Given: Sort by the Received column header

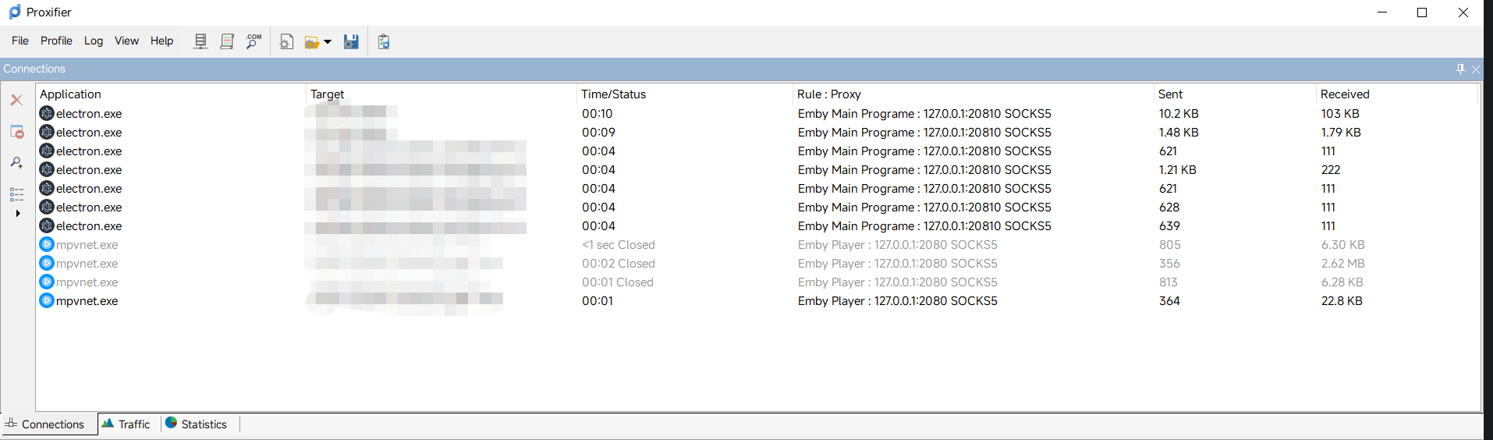Looking at the screenshot, I should pos(1344,94).
